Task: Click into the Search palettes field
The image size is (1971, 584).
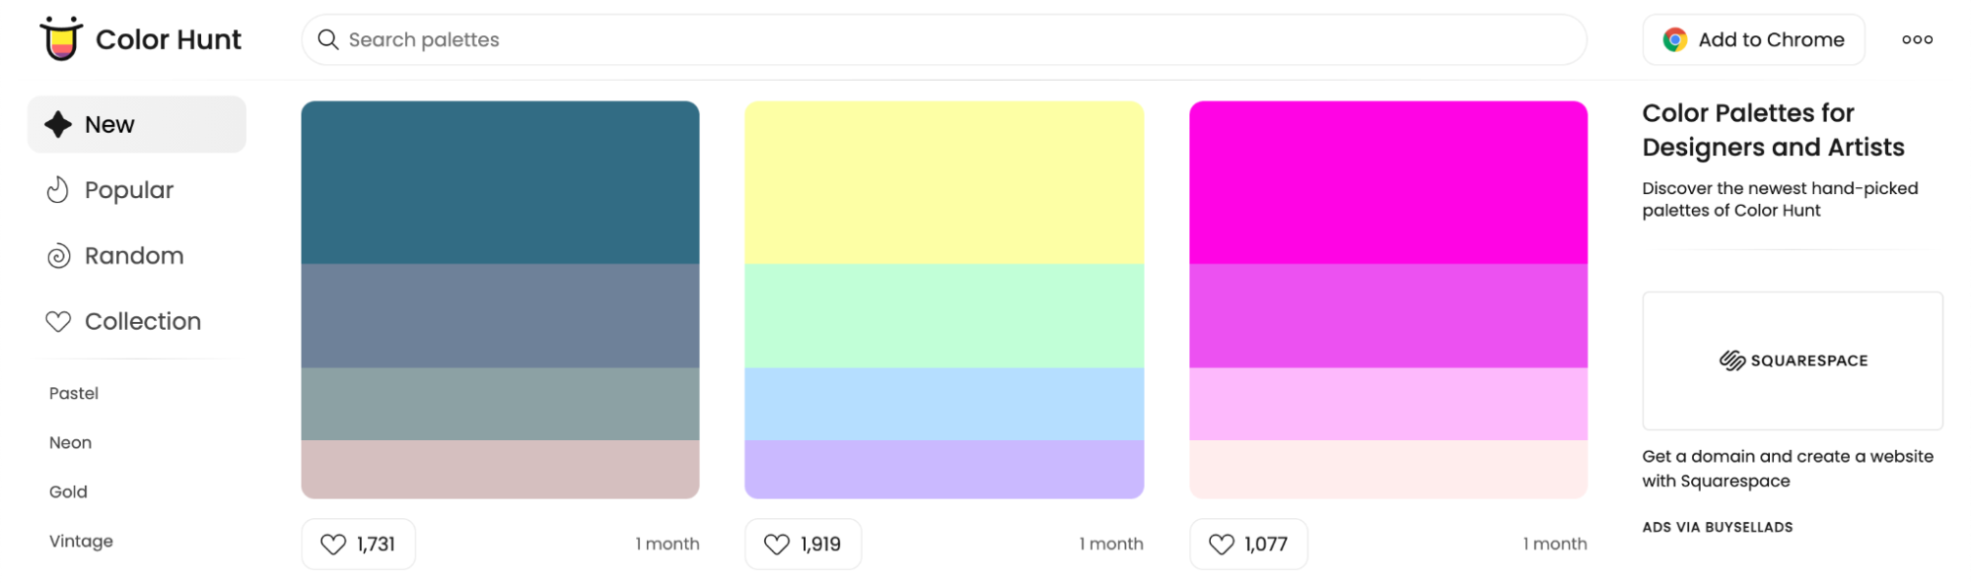Action: (947, 39)
